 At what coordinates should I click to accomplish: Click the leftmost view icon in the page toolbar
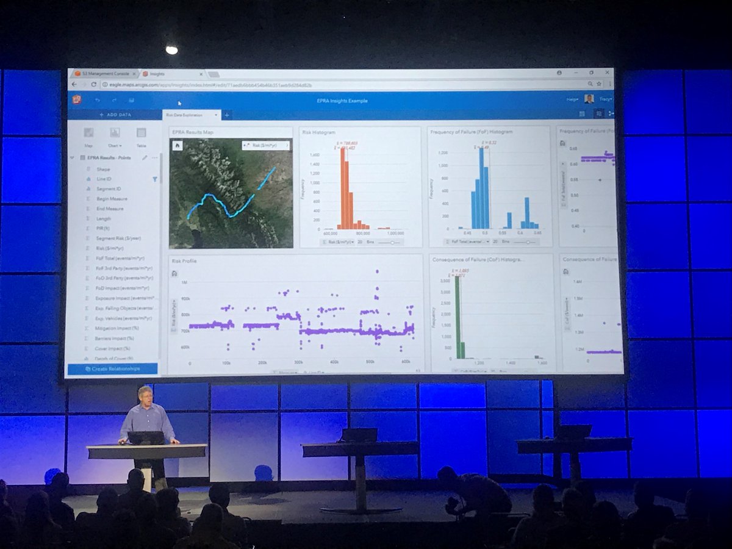582,113
